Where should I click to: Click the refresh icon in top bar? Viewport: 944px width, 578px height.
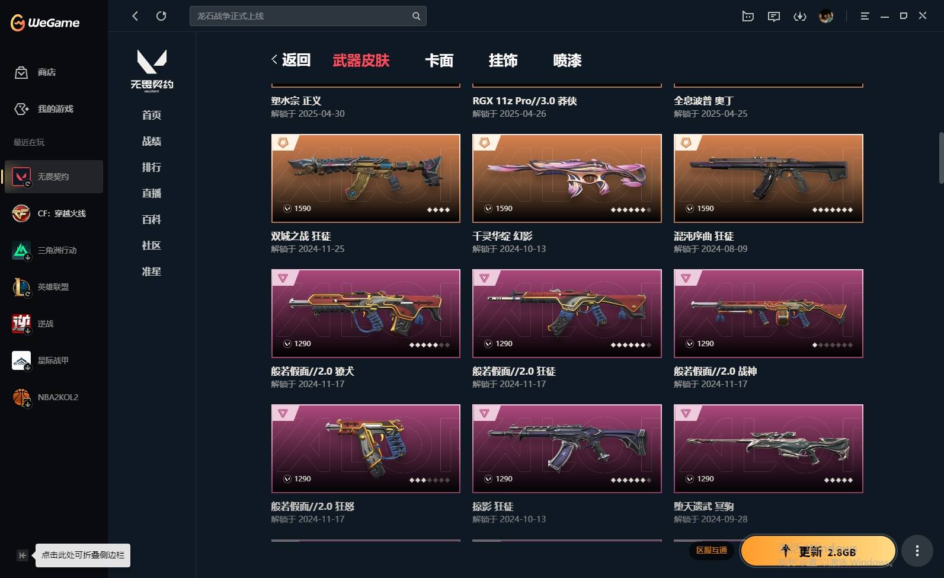(x=161, y=16)
